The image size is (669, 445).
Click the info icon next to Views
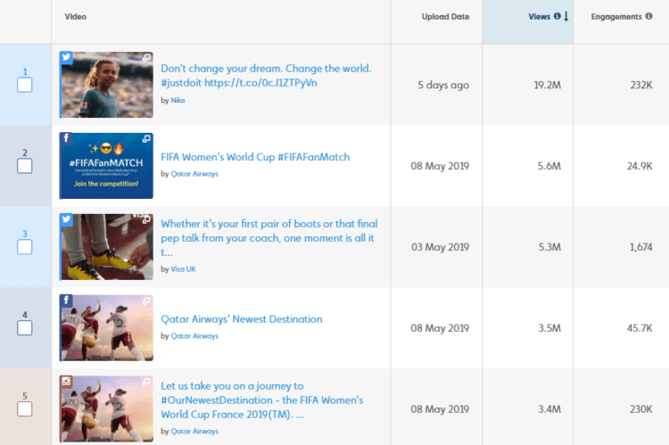(x=557, y=16)
